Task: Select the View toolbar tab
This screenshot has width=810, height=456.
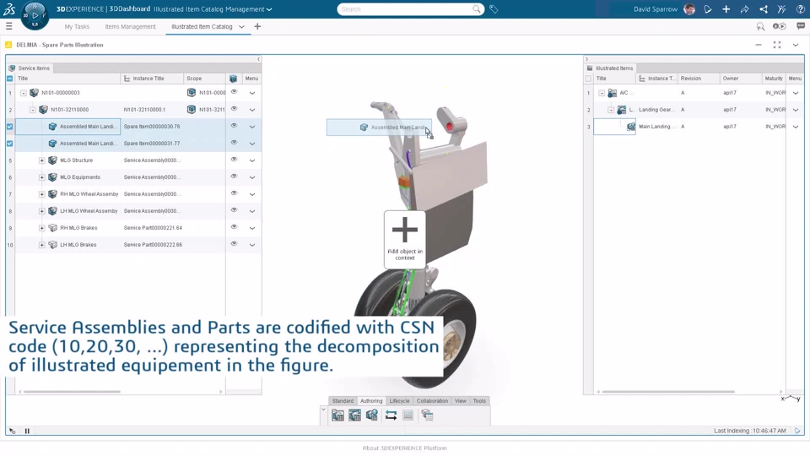Action: [x=461, y=400]
